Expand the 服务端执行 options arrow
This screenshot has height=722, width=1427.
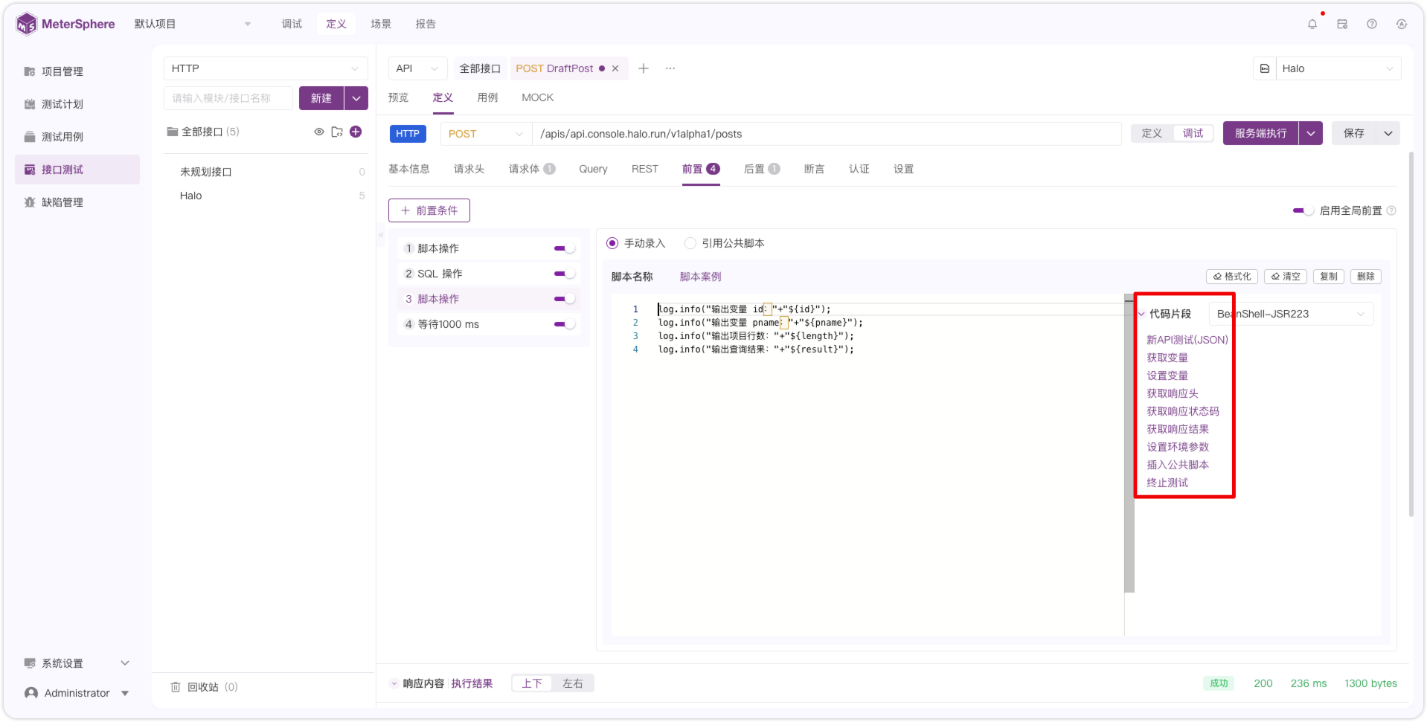(1311, 134)
